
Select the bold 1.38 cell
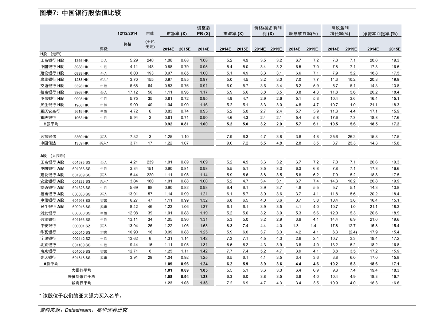click(x=204, y=283)
